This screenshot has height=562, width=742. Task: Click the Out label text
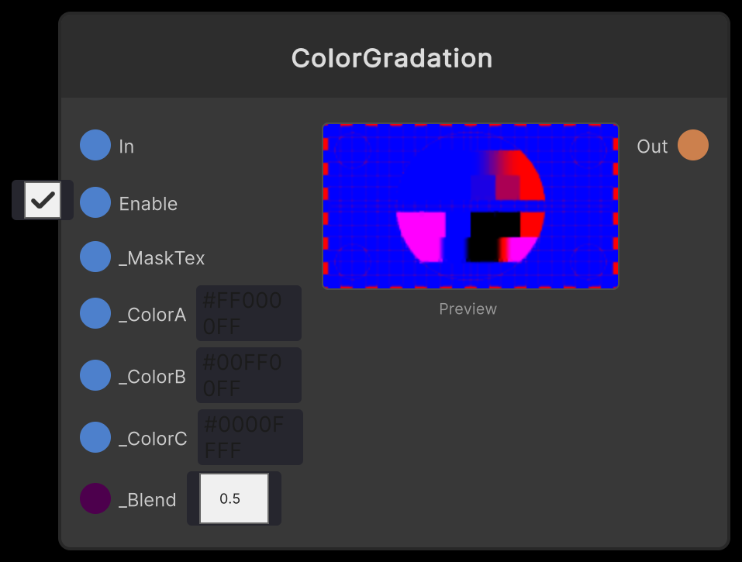click(651, 145)
